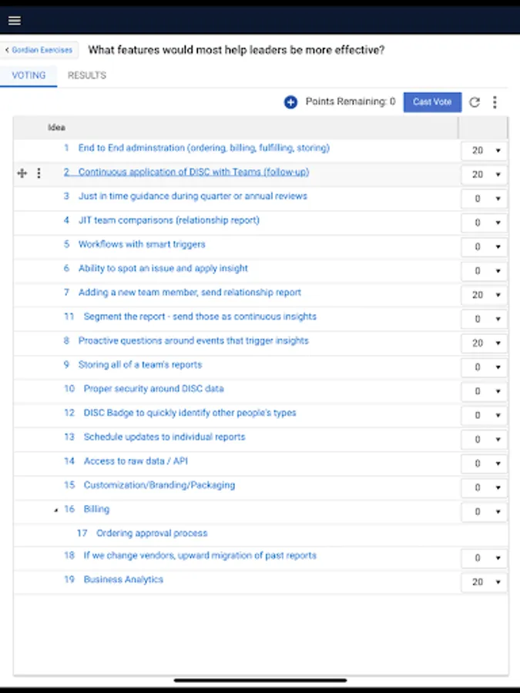This screenshot has height=693, width=520.
Task: Click the drag handle icon on idea 2
Action: (x=22, y=173)
